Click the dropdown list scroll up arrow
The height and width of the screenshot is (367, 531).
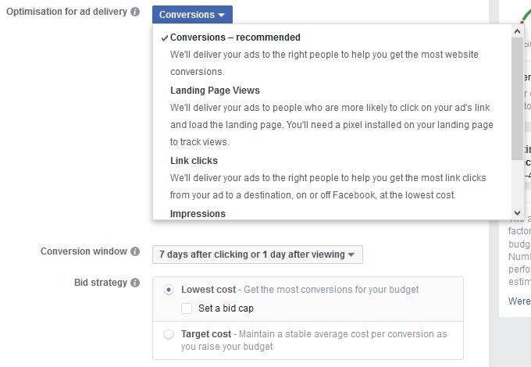(517, 31)
